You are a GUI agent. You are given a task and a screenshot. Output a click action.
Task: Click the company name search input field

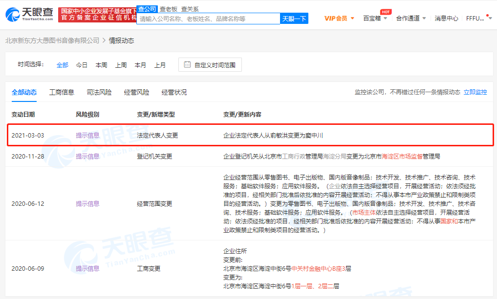coord(208,19)
